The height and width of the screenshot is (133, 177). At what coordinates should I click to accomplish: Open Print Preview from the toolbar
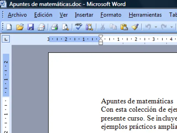[65, 27]
